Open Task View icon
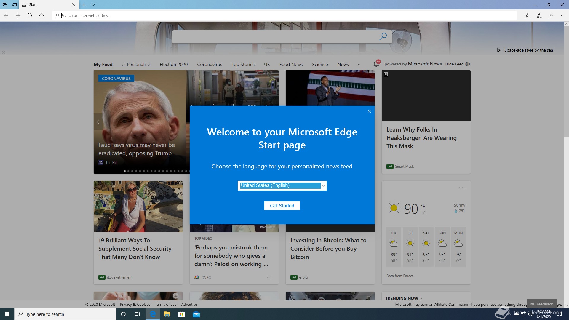 pyautogui.click(x=138, y=314)
